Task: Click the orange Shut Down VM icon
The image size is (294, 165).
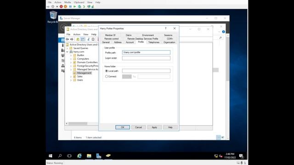Action: (65, 6)
